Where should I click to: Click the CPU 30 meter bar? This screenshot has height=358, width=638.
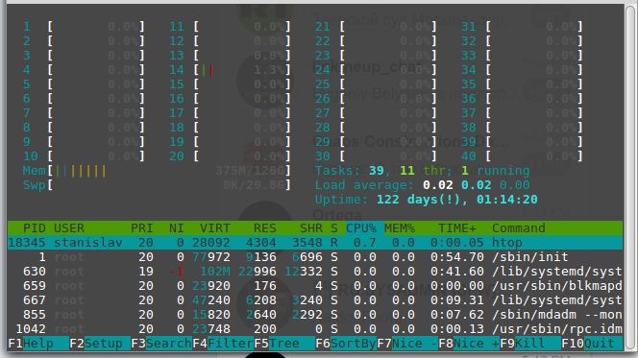[376, 156]
